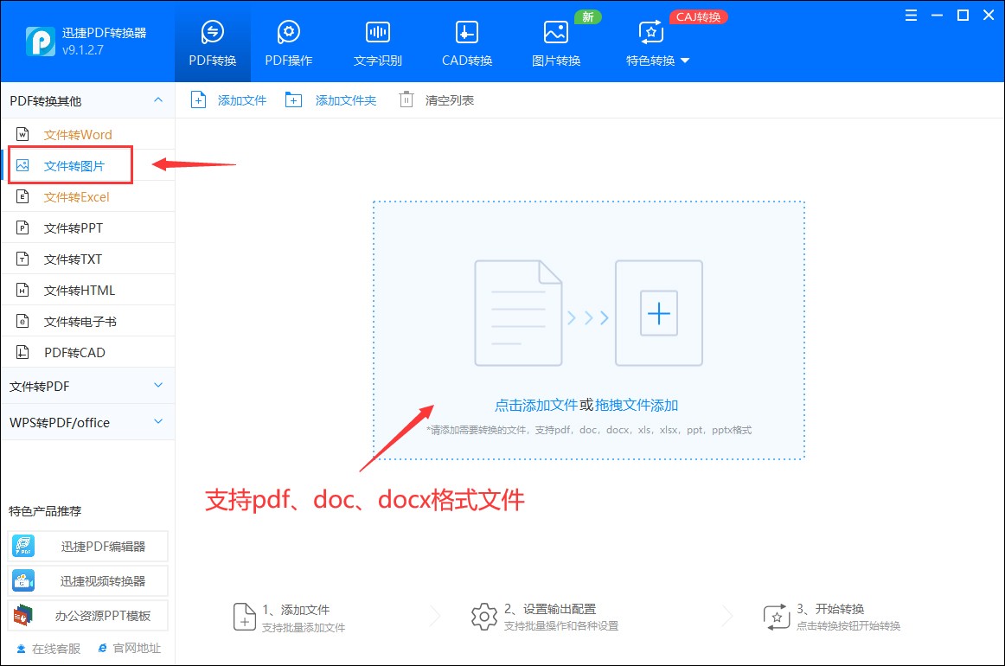Switch to the PDF操作 tab
Viewport: 1005px width, 666px height.
(288, 42)
